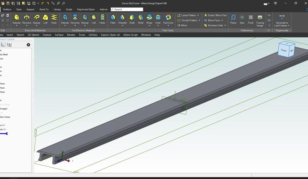Expand the Cut Extrude dropdown arrow
This screenshot has height=179, width=308.
[x=65, y=25]
